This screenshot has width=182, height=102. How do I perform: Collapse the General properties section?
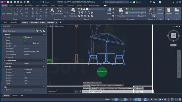coord(43,35)
